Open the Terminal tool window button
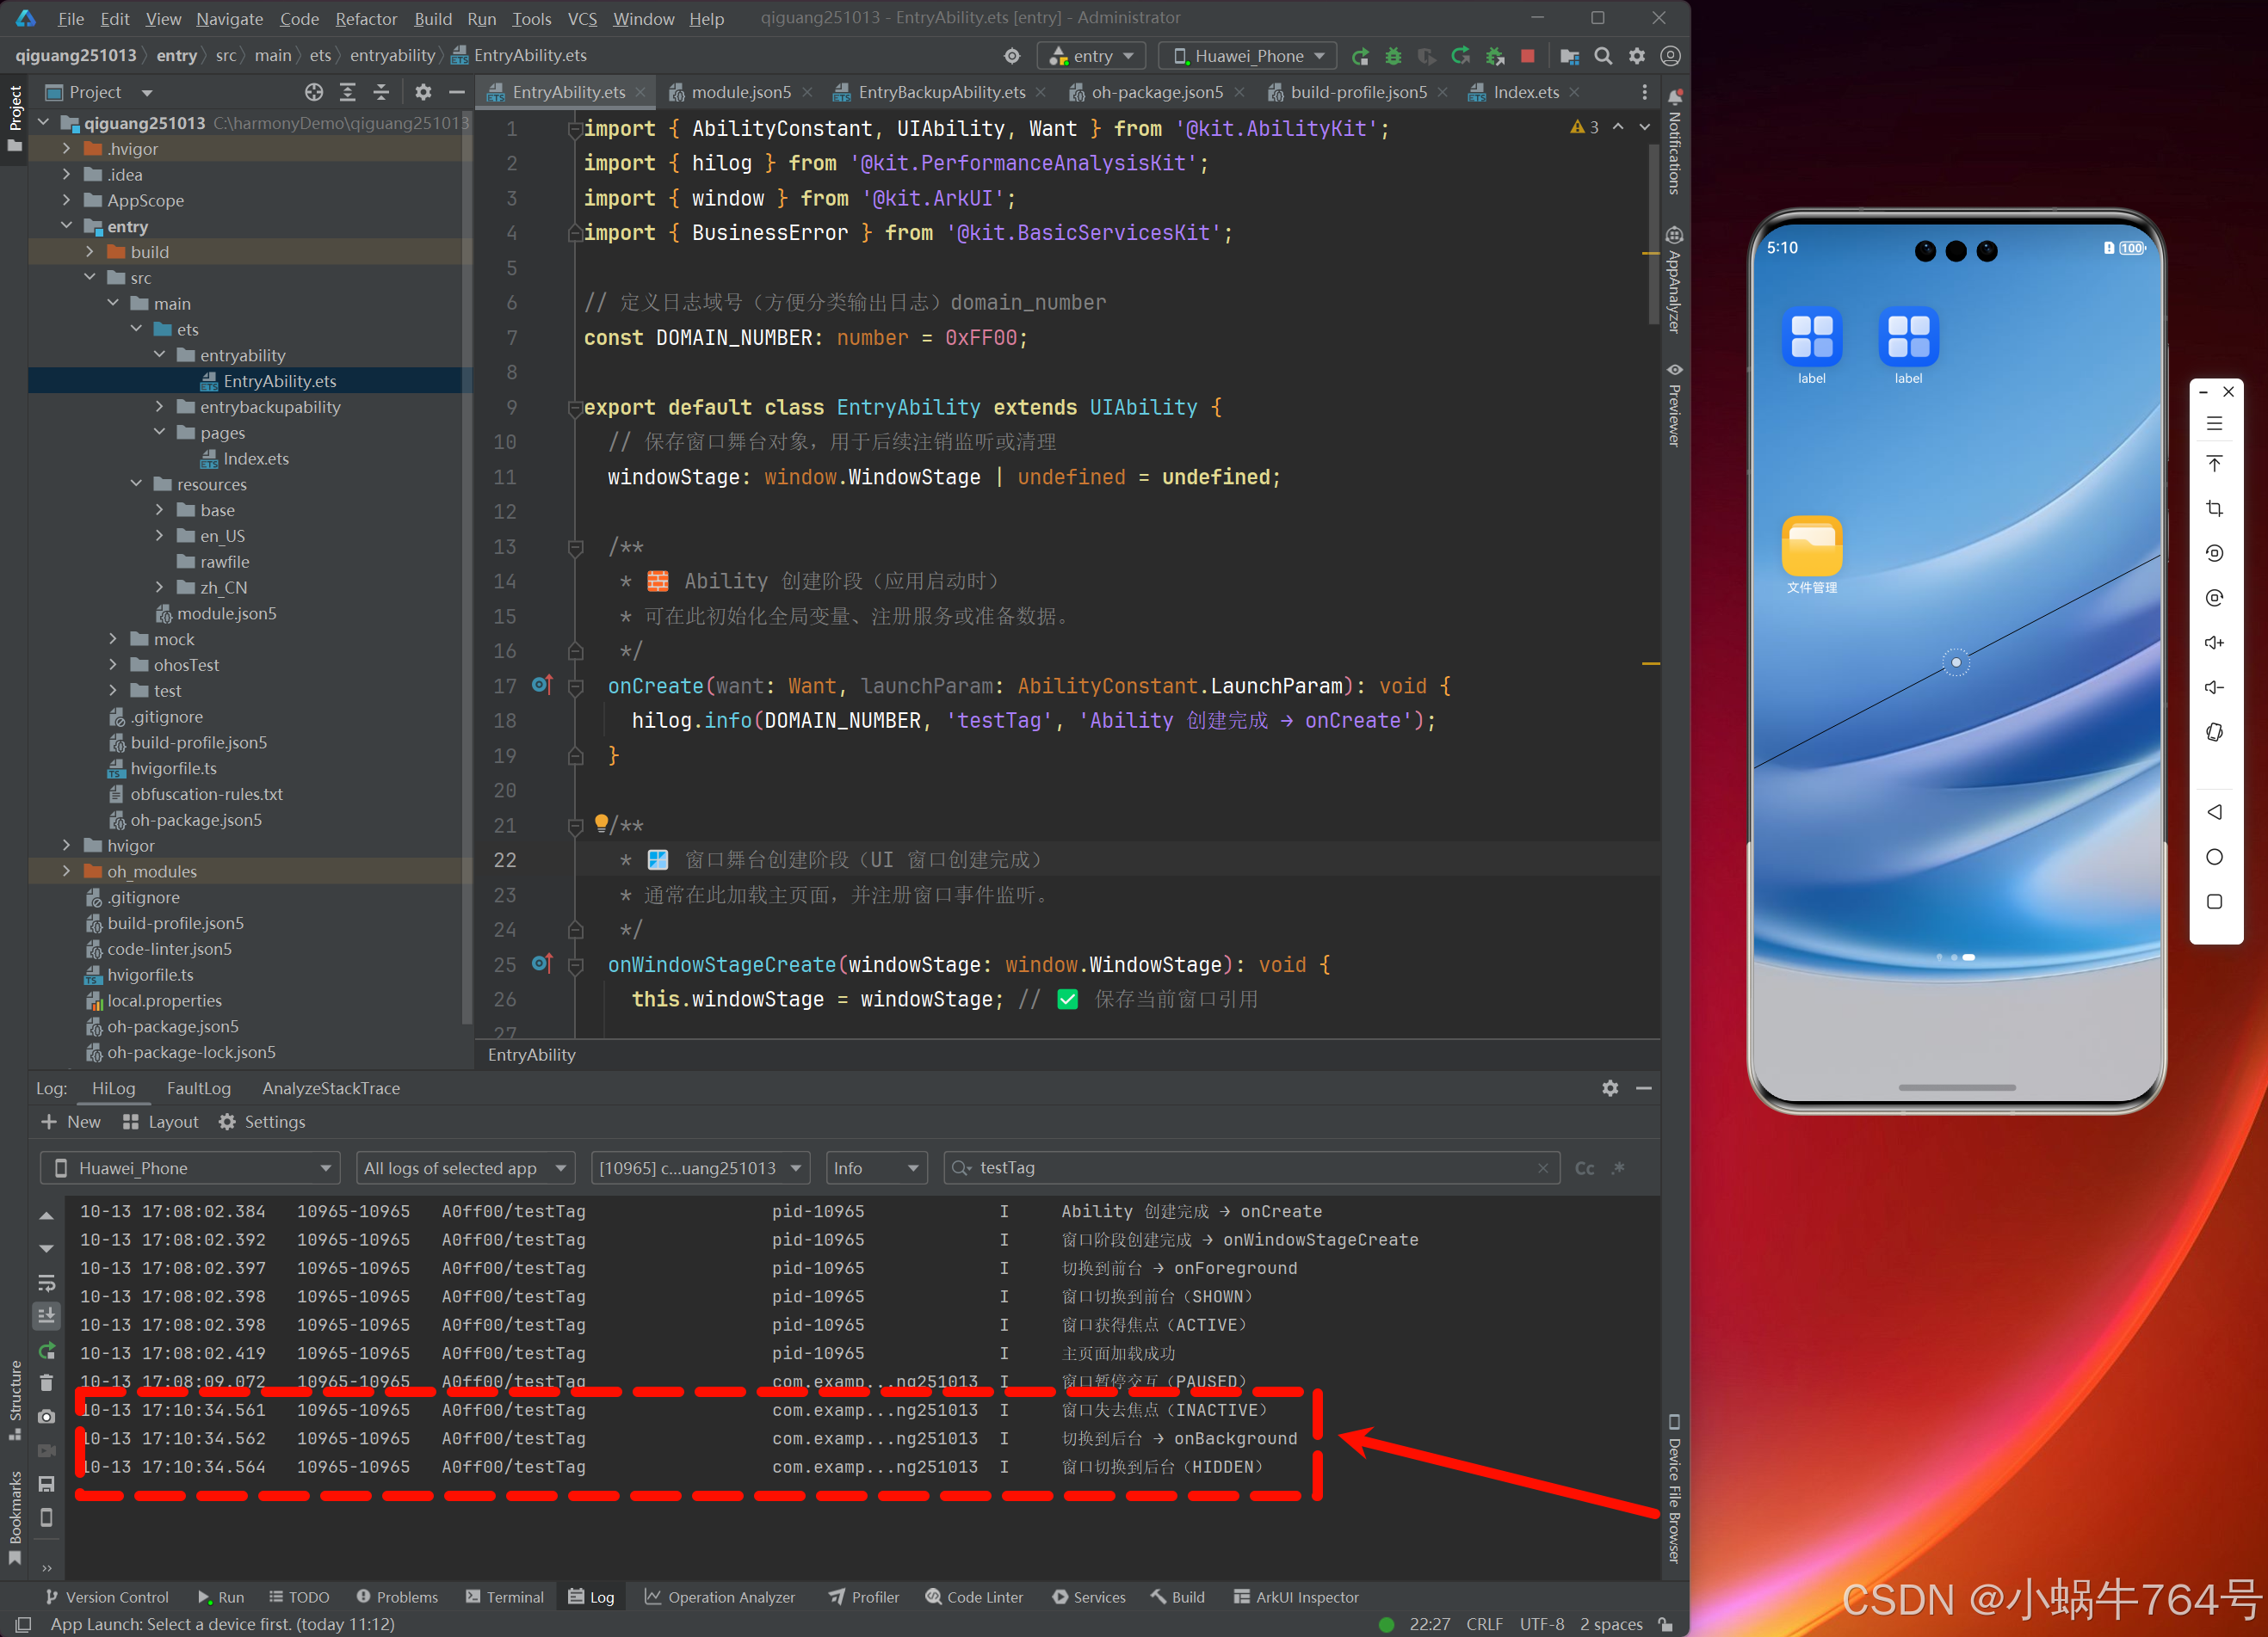 pyautogui.click(x=505, y=1597)
